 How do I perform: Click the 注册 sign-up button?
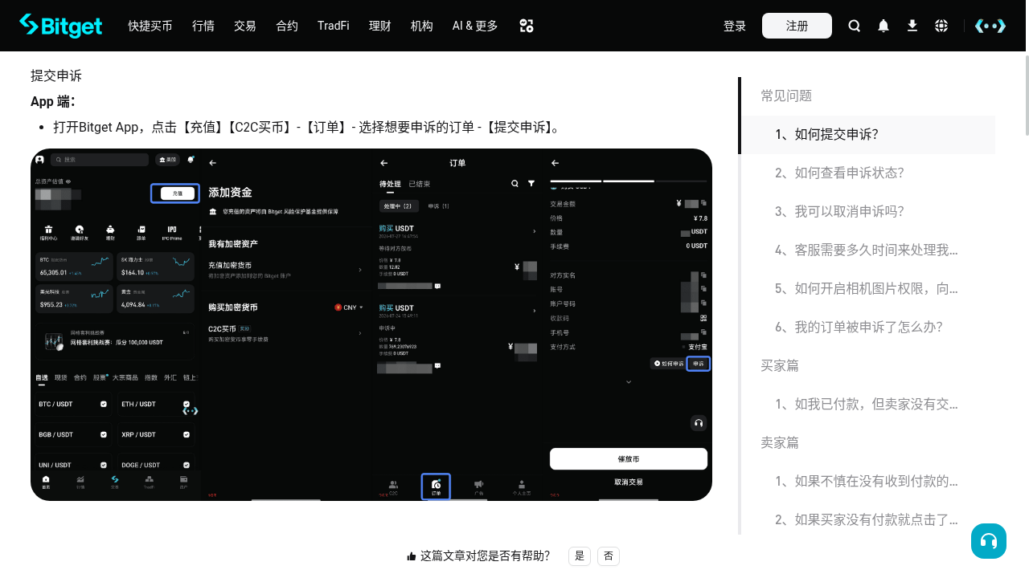(797, 26)
